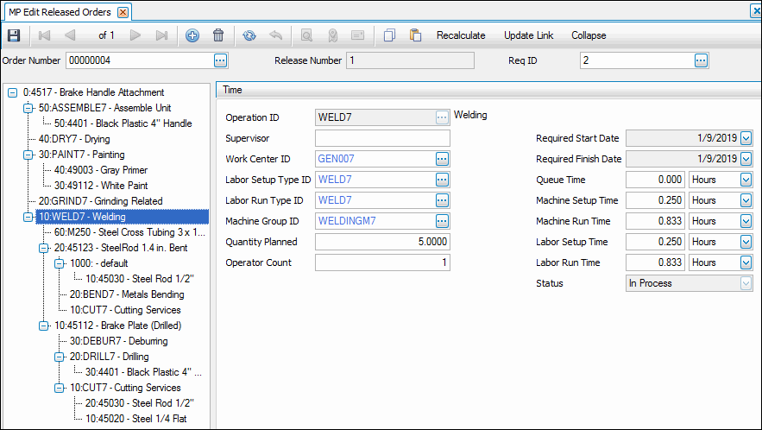Click the Delete trash can icon
The width and height of the screenshot is (762, 430).
coord(218,35)
